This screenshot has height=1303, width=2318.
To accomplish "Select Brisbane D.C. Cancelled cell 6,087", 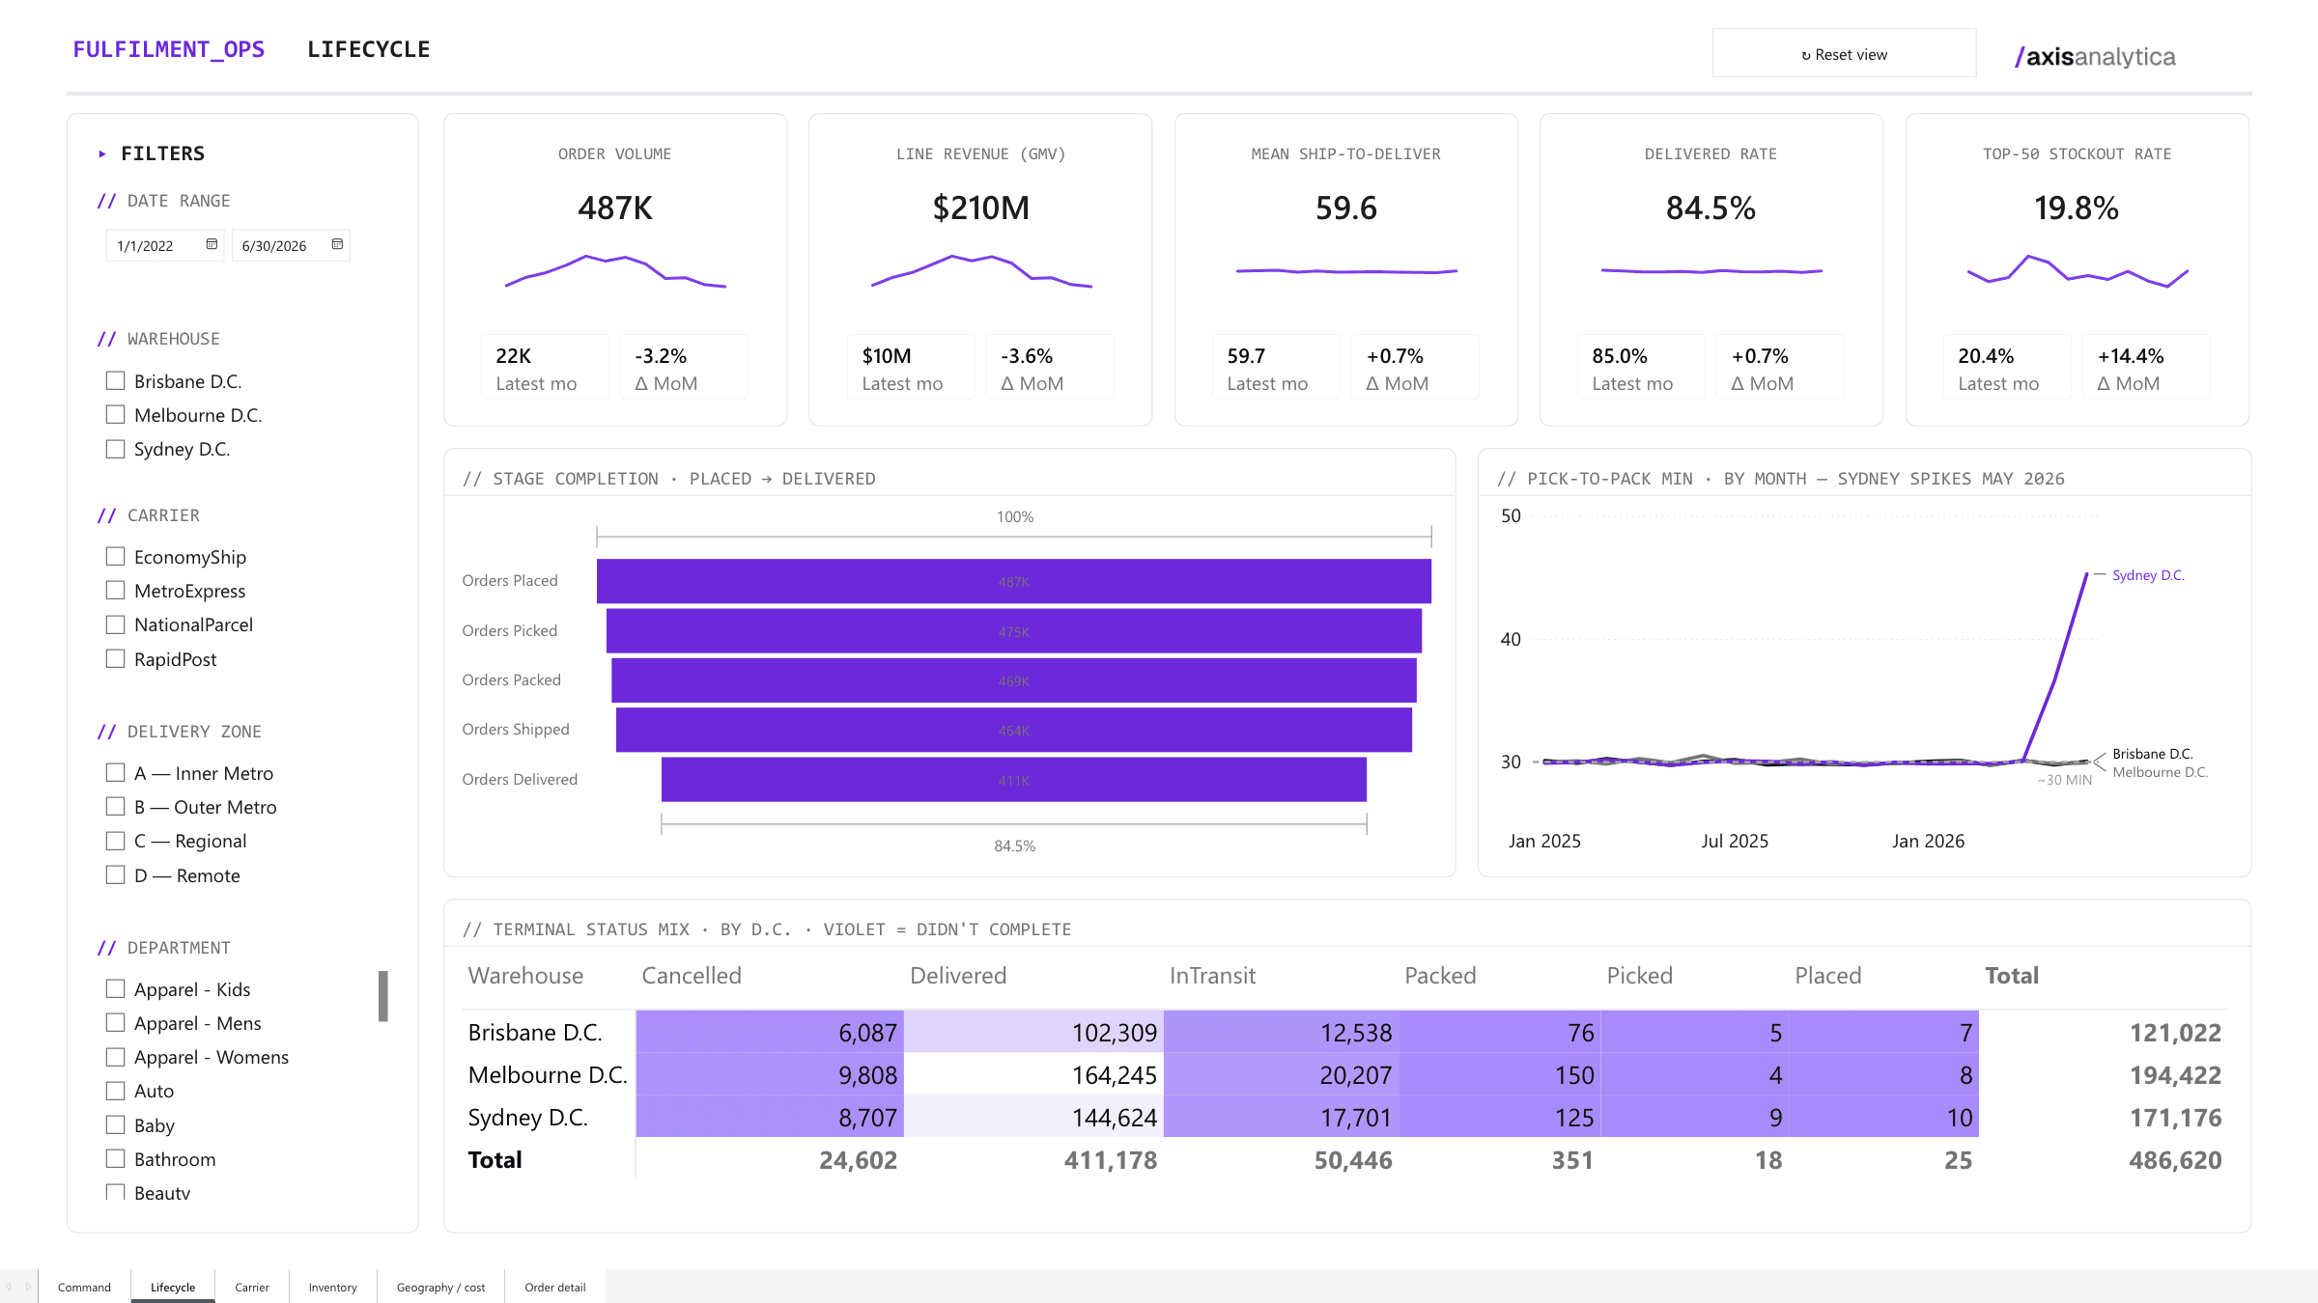I will (770, 1033).
